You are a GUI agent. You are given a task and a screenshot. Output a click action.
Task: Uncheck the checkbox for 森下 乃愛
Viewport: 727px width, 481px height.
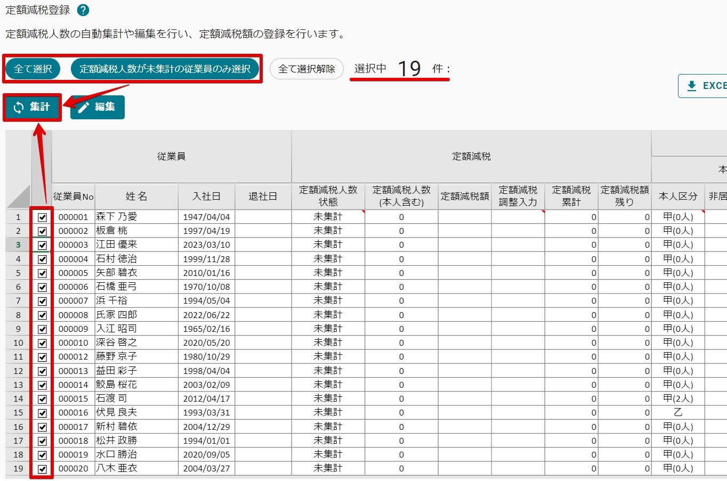coord(42,217)
